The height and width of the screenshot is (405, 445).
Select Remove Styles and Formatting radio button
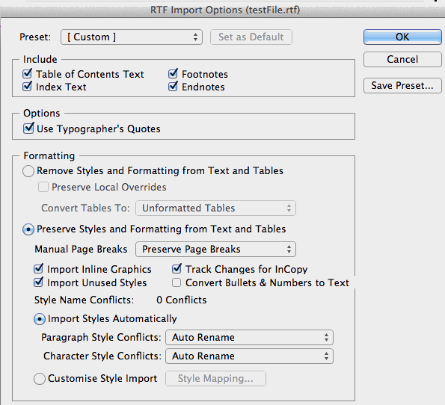pyautogui.click(x=28, y=171)
